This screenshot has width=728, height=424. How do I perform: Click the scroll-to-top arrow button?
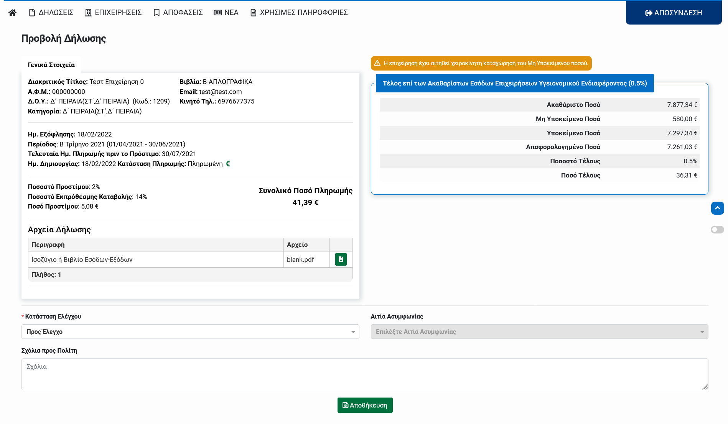click(718, 208)
